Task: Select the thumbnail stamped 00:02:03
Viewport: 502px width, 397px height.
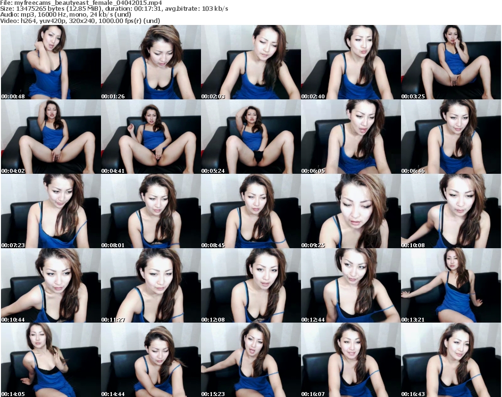Action: coord(251,62)
